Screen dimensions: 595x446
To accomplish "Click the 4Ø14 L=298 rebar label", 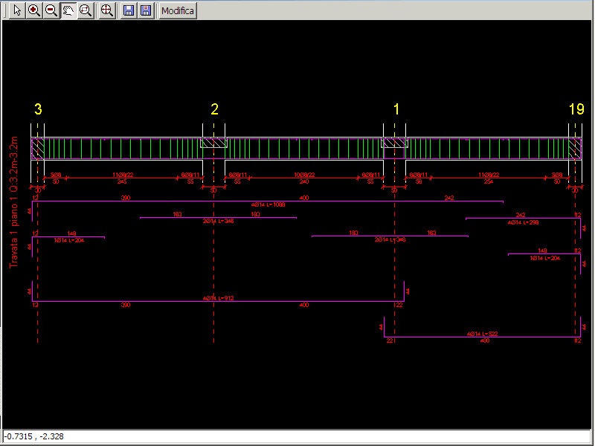I will (x=523, y=222).
